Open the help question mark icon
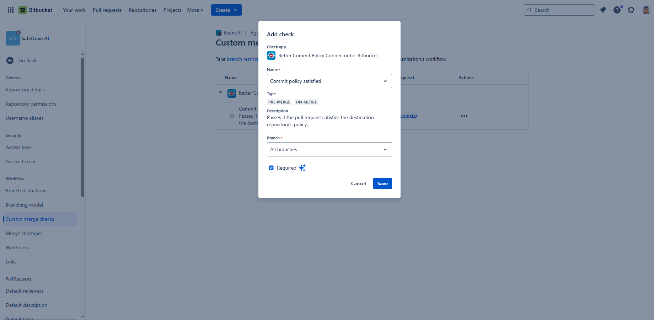 (617, 10)
